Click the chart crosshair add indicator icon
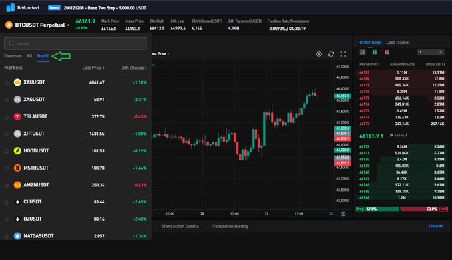 coord(319,54)
